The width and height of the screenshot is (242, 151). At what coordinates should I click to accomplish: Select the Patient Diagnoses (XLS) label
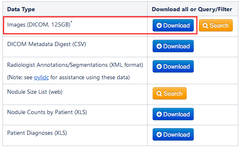[37, 133]
